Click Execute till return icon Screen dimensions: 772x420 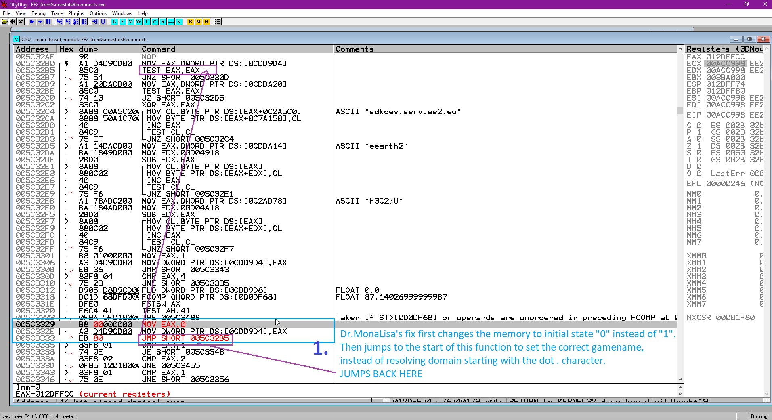tap(95, 22)
